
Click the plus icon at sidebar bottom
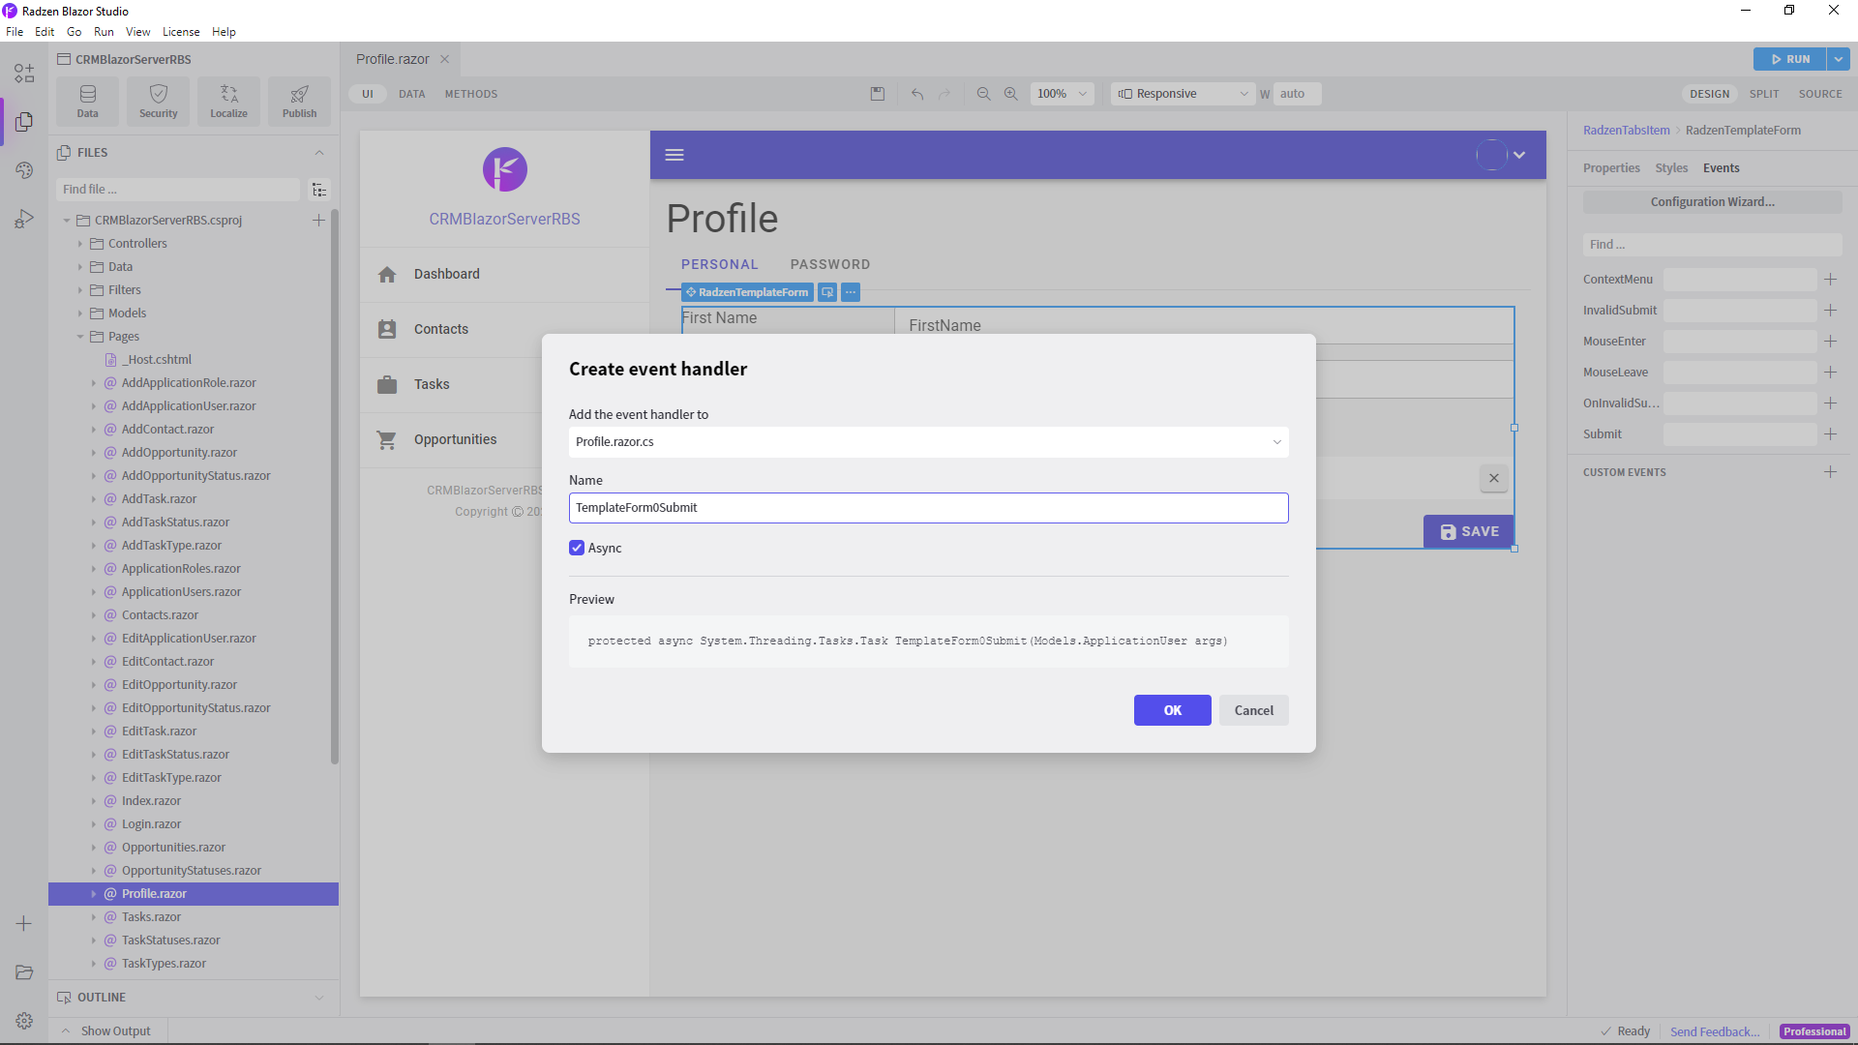coord(24,924)
